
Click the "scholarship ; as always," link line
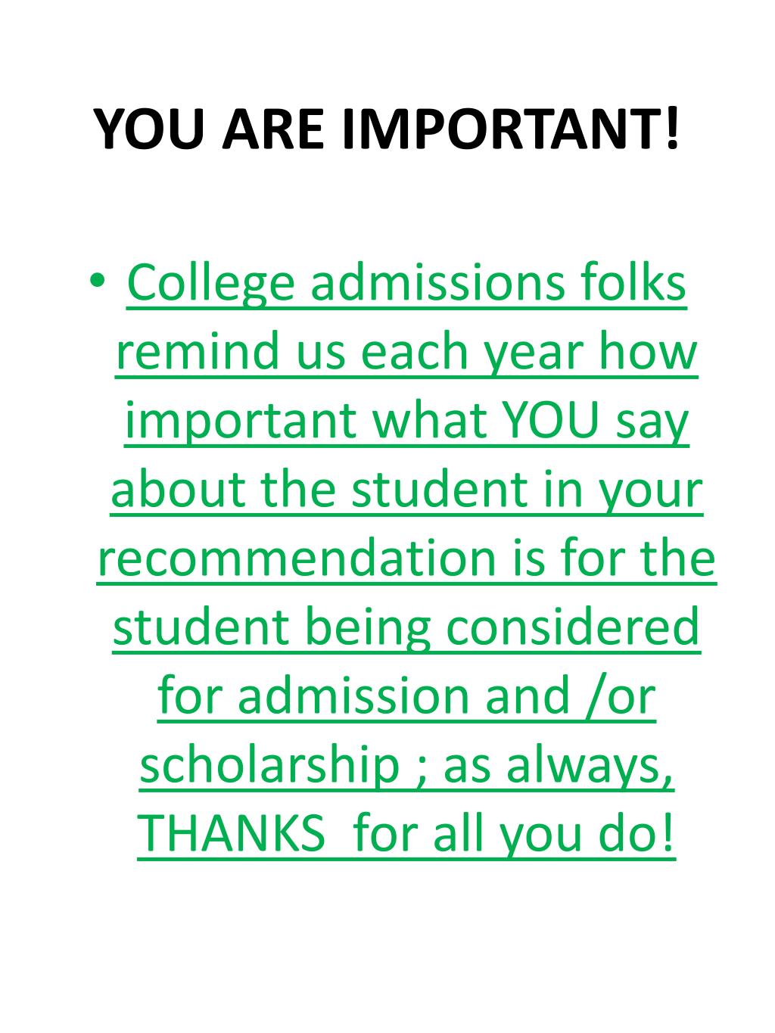point(406,766)
